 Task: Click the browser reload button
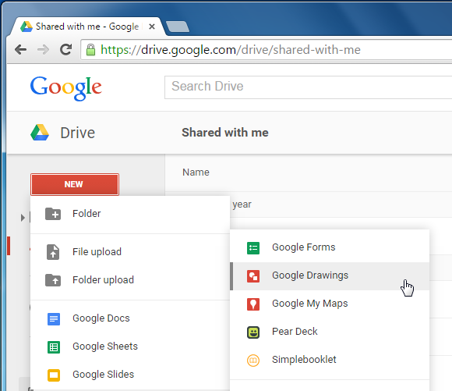click(65, 50)
